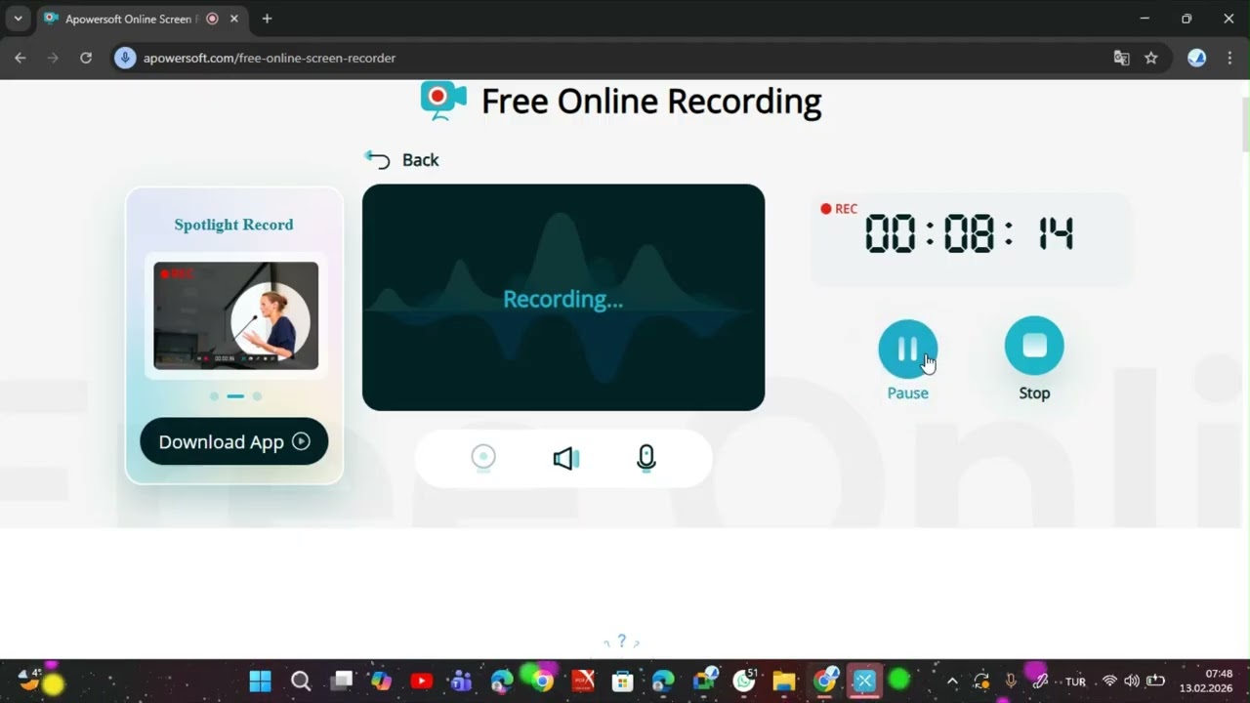Open Chrome's three-dot menu

pos(1229,58)
